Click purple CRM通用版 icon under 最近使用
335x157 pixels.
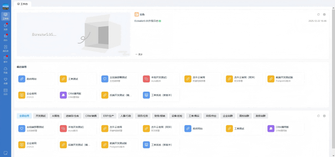(63, 95)
